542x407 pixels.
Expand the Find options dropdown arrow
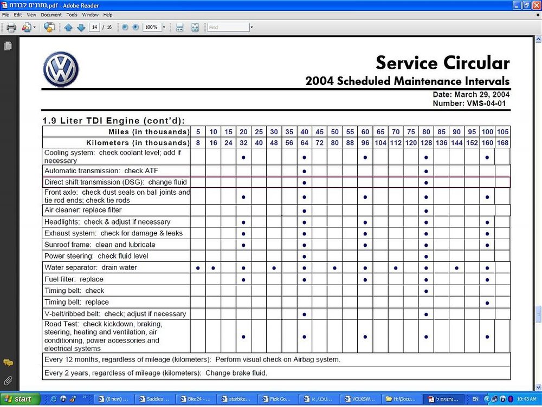pyautogui.click(x=251, y=27)
